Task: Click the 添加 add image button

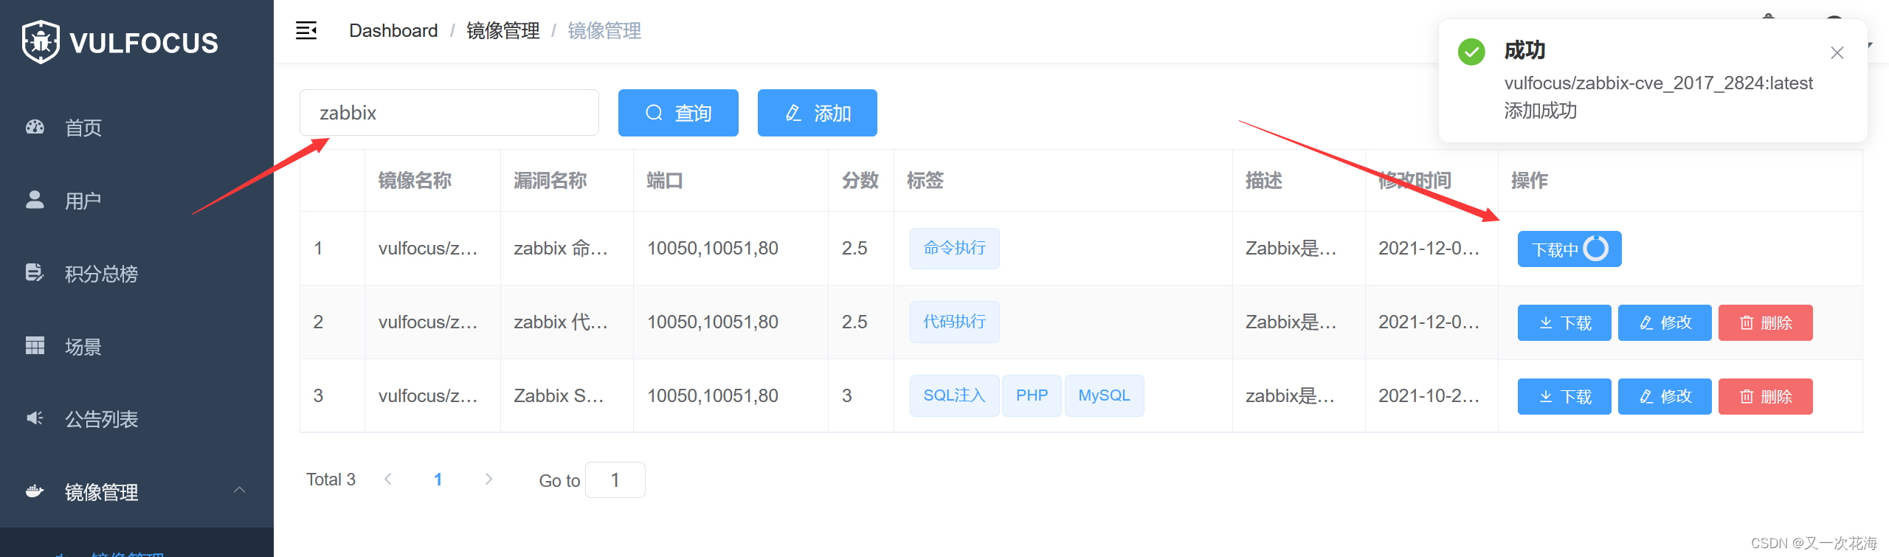Action: click(x=818, y=113)
